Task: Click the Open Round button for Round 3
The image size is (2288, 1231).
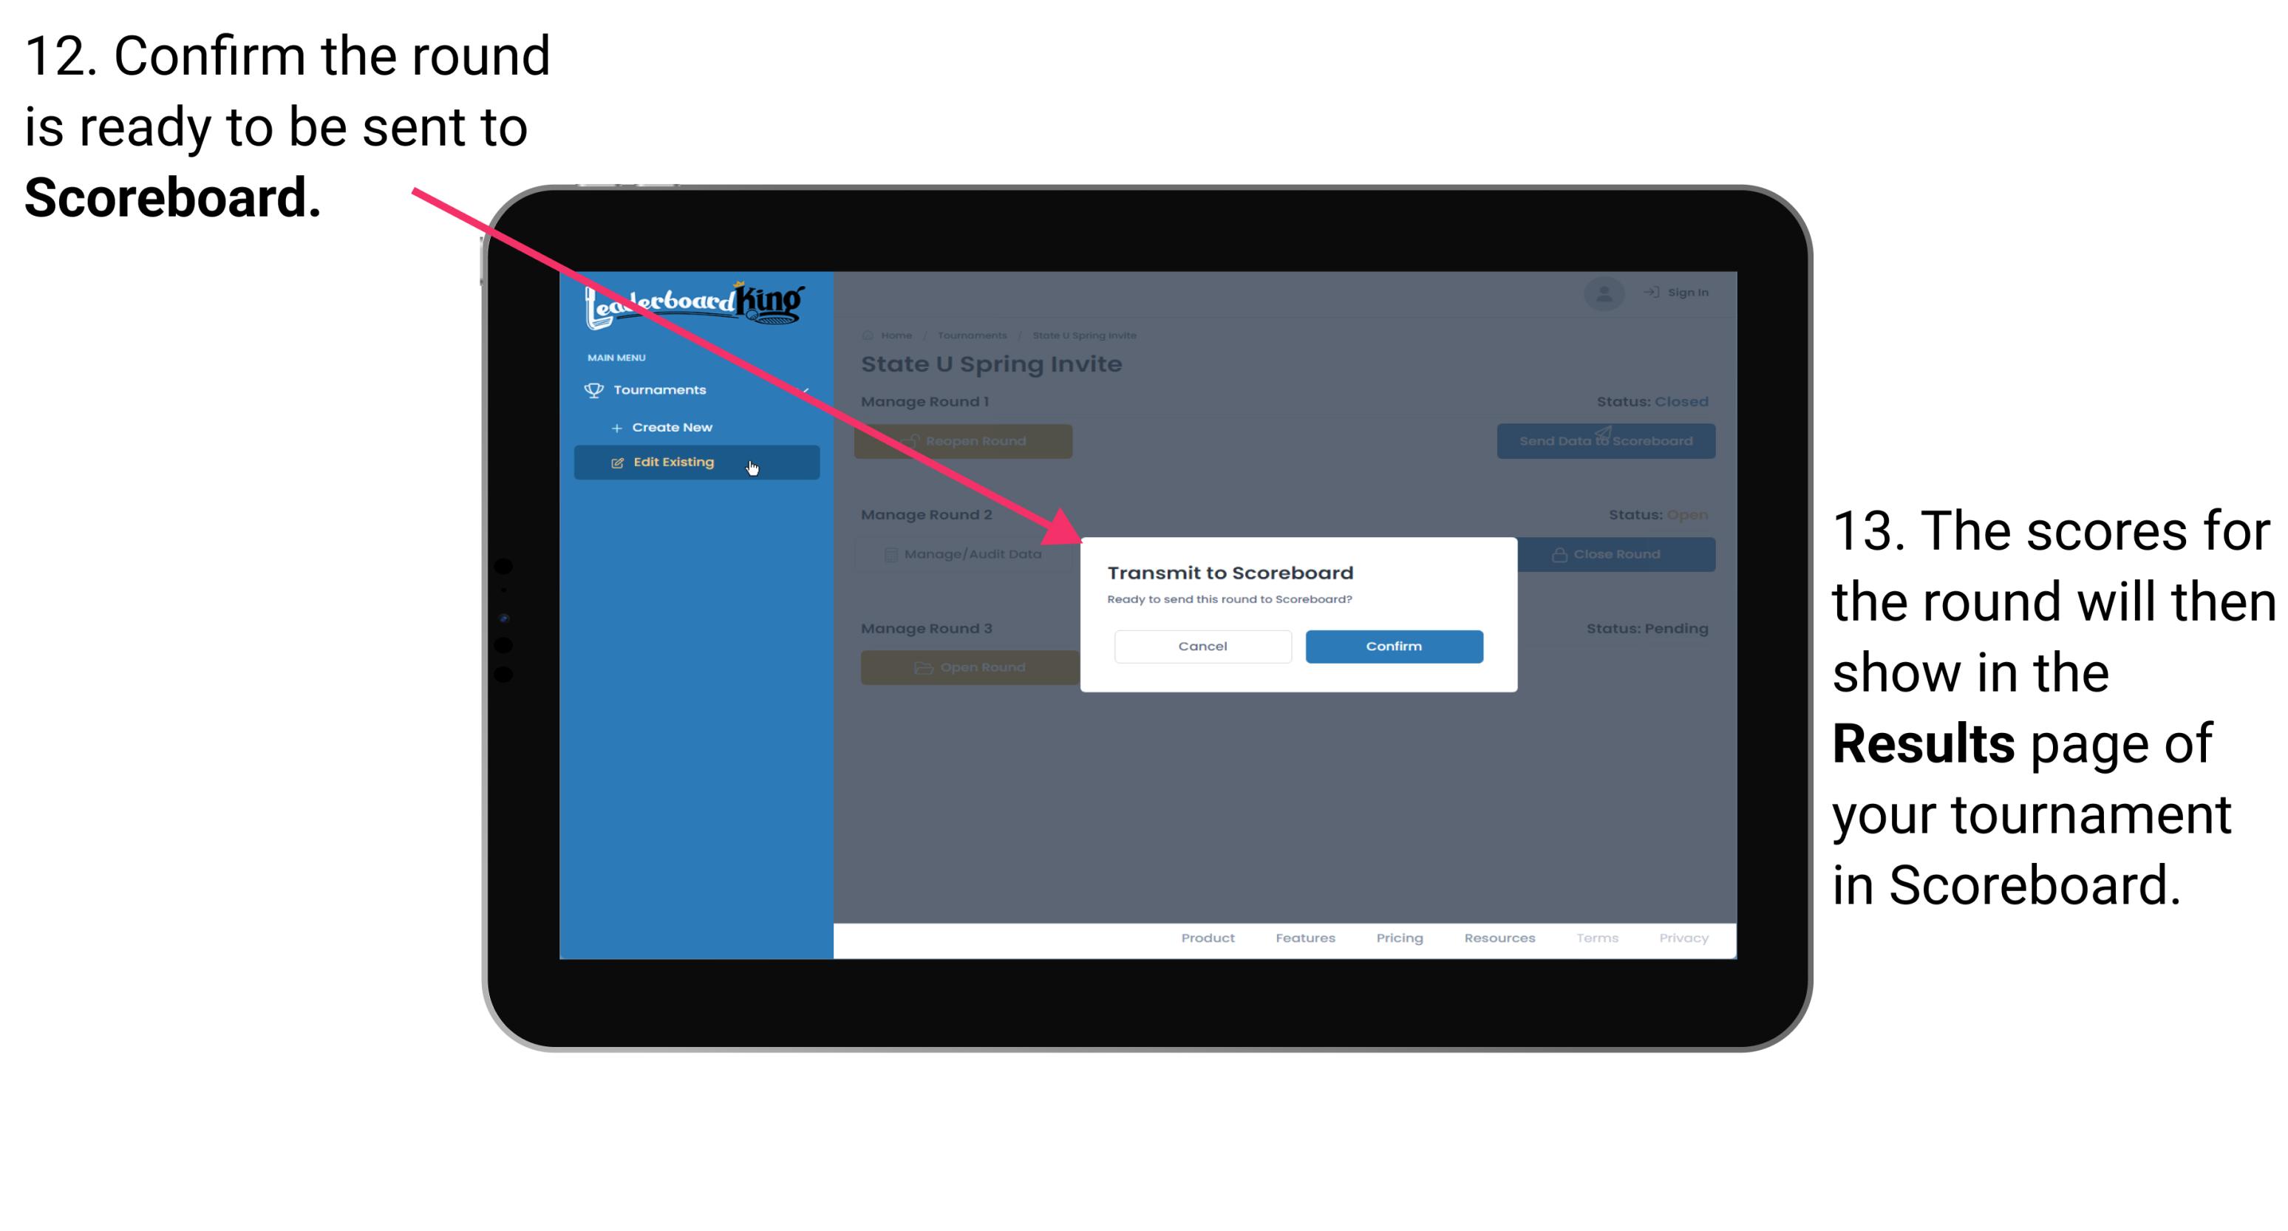Action: 969,667
